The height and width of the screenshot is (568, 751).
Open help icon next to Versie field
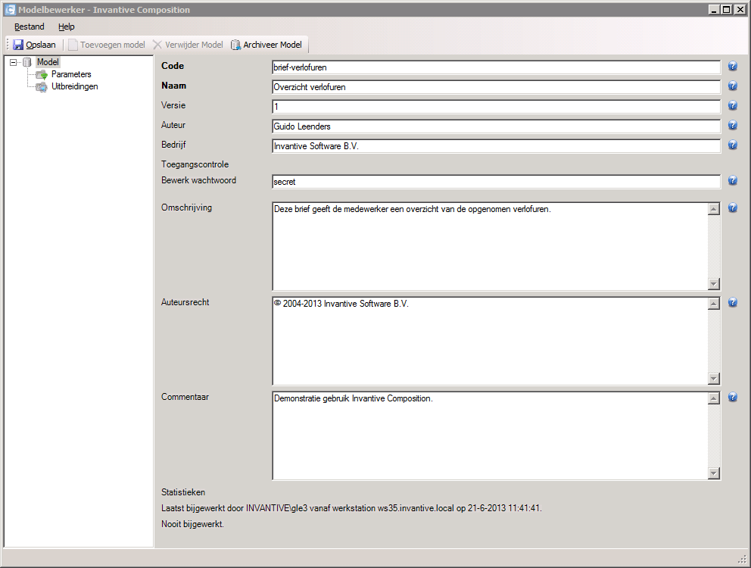point(733,105)
